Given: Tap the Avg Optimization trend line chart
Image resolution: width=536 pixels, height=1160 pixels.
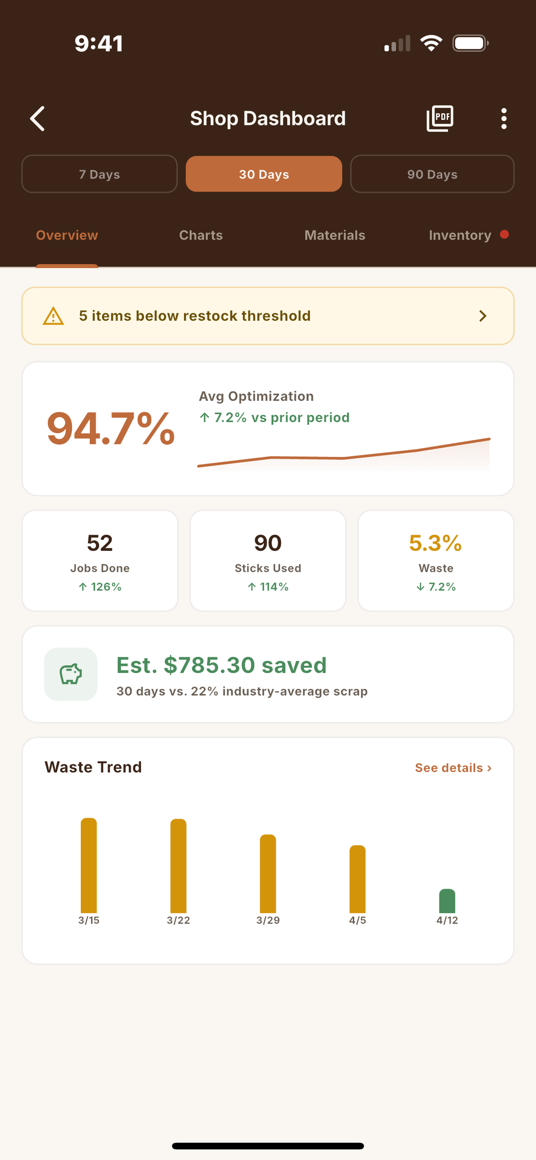Looking at the screenshot, I should point(344,454).
